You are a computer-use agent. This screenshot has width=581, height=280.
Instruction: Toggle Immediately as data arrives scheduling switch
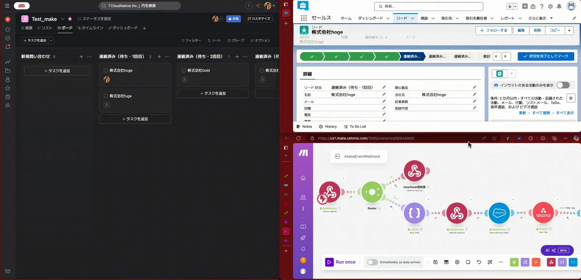pyautogui.click(x=372, y=262)
